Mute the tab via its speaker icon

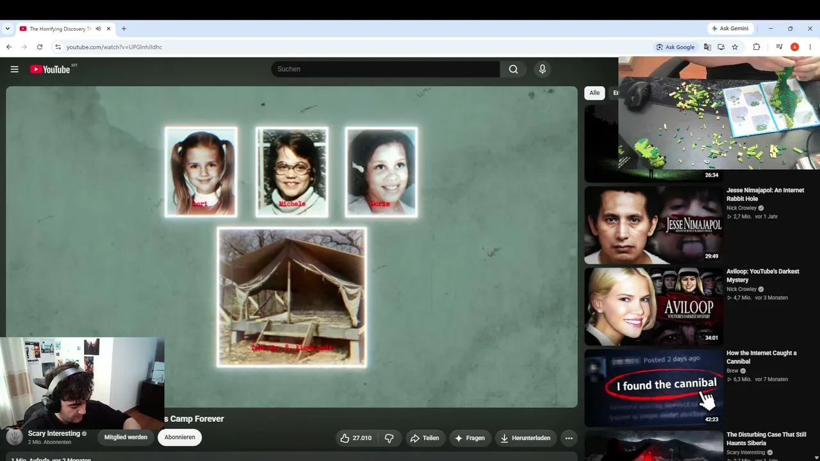tap(98, 29)
